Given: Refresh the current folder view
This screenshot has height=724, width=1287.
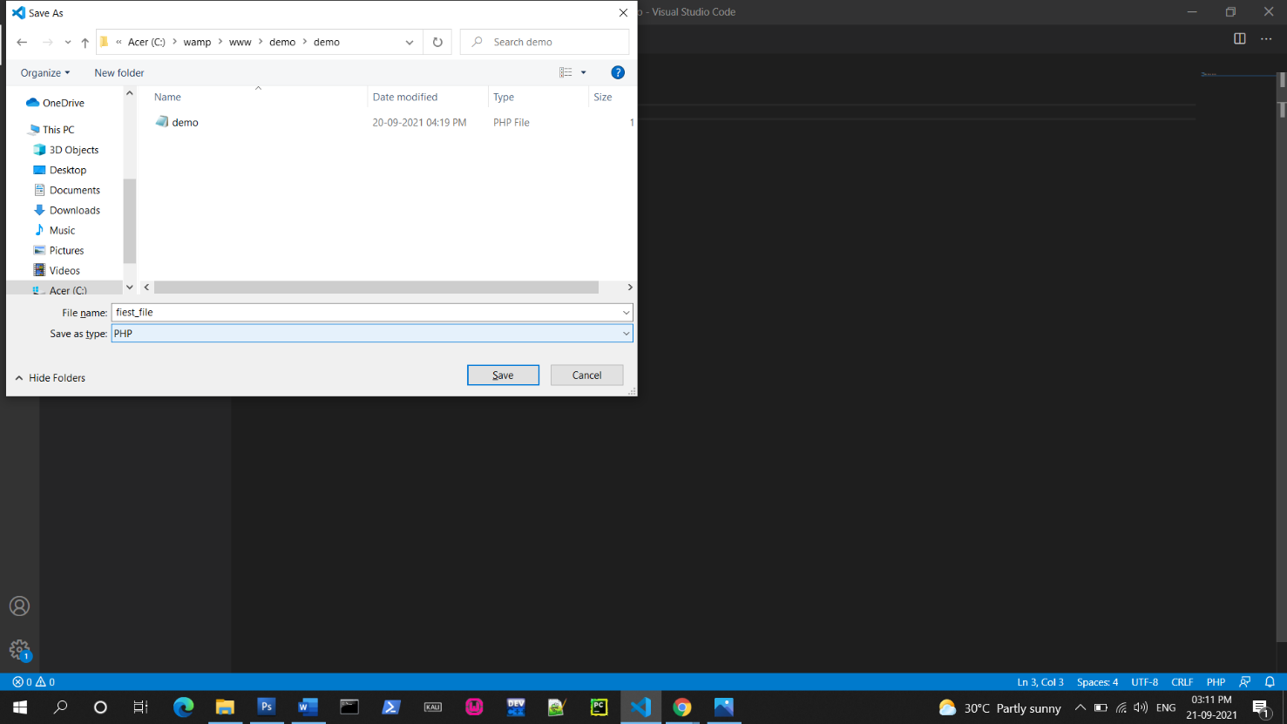Looking at the screenshot, I should pyautogui.click(x=437, y=41).
